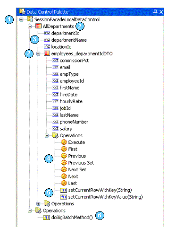Click the locationId attribute icon

[47, 46]
